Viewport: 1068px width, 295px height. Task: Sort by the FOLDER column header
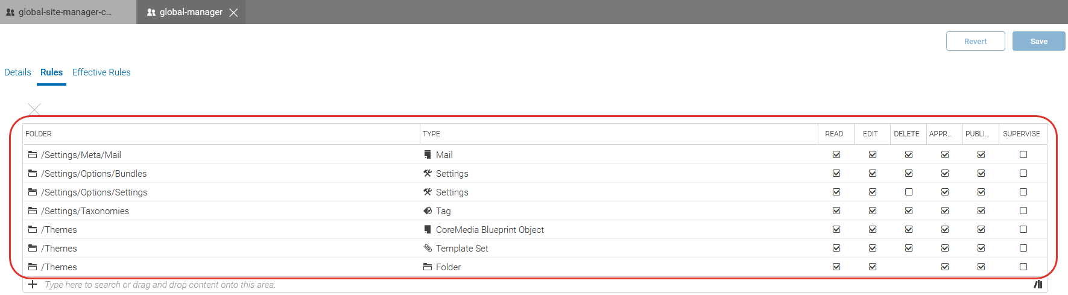tap(39, 134)
